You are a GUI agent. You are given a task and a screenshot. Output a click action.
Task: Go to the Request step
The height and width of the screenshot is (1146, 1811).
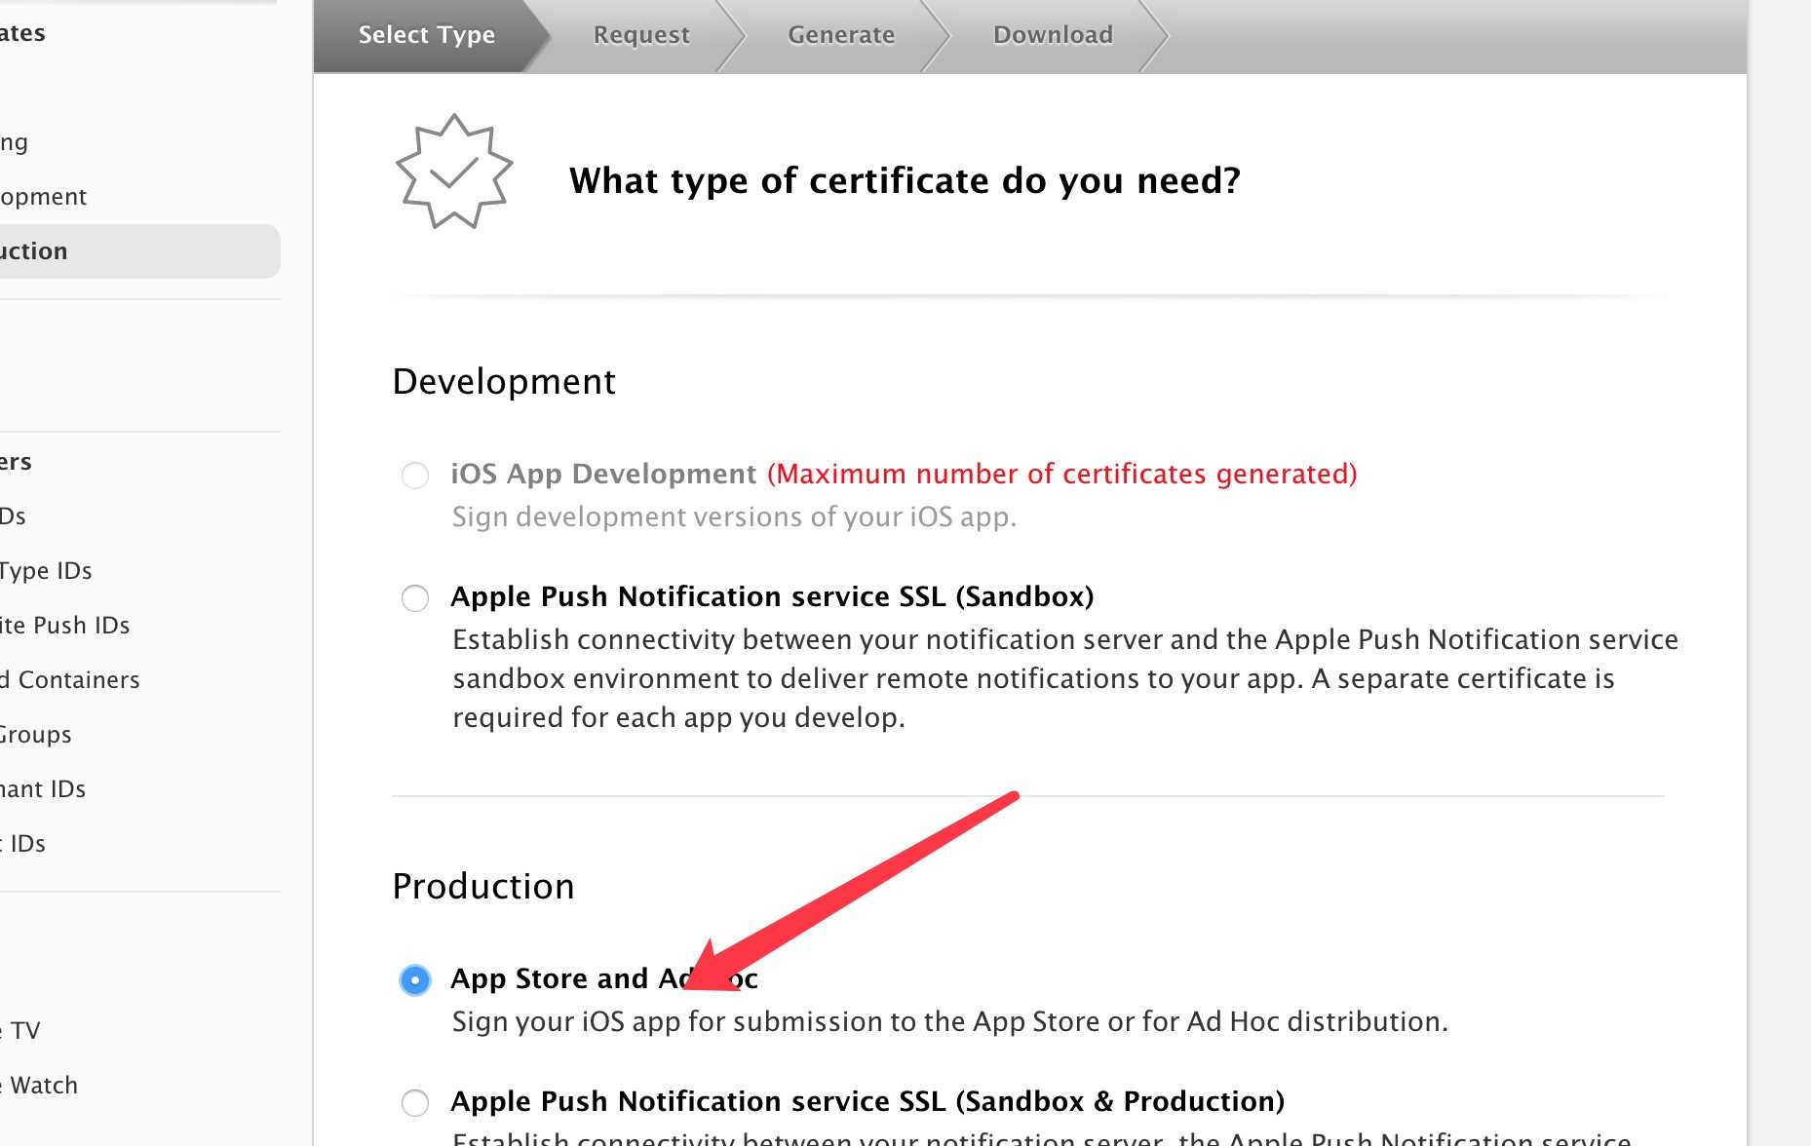pos(640,35)
